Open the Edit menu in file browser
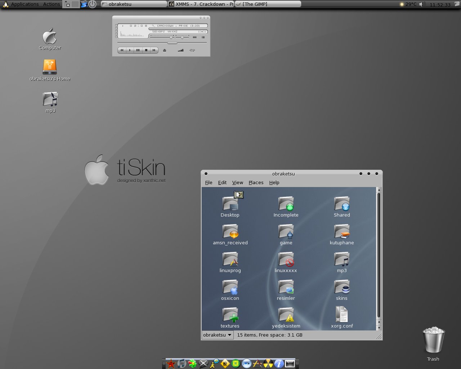Screen dimensions: 461x369 coord(222,182)
